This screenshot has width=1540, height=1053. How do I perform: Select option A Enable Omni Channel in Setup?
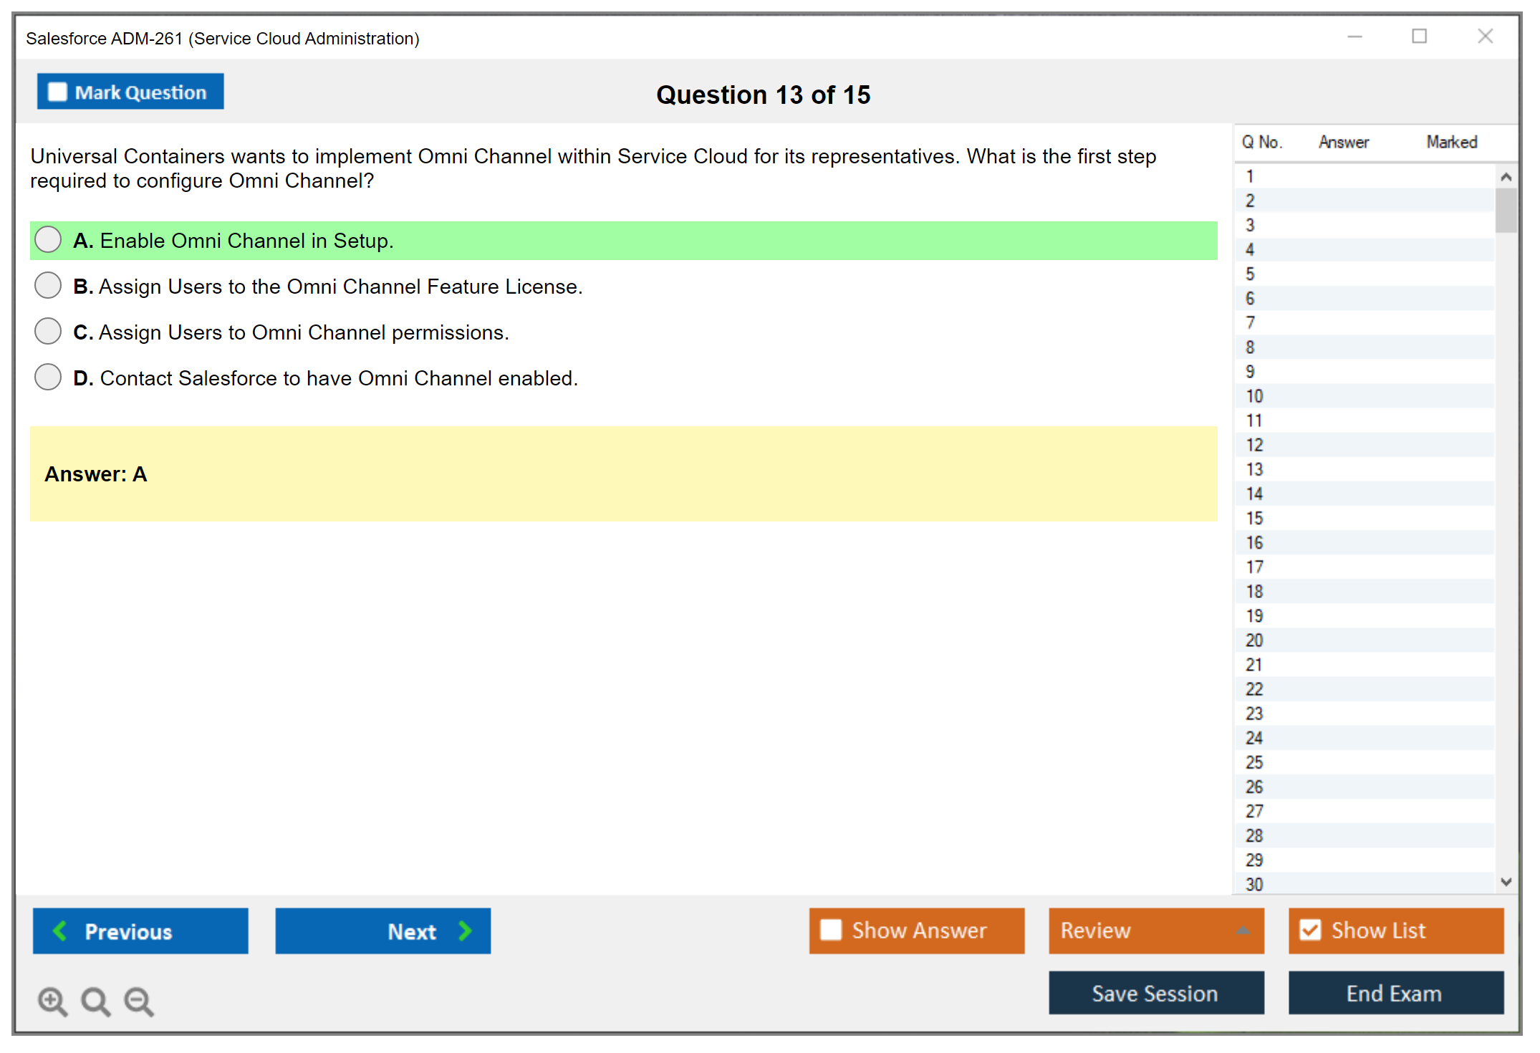(48, 240)
